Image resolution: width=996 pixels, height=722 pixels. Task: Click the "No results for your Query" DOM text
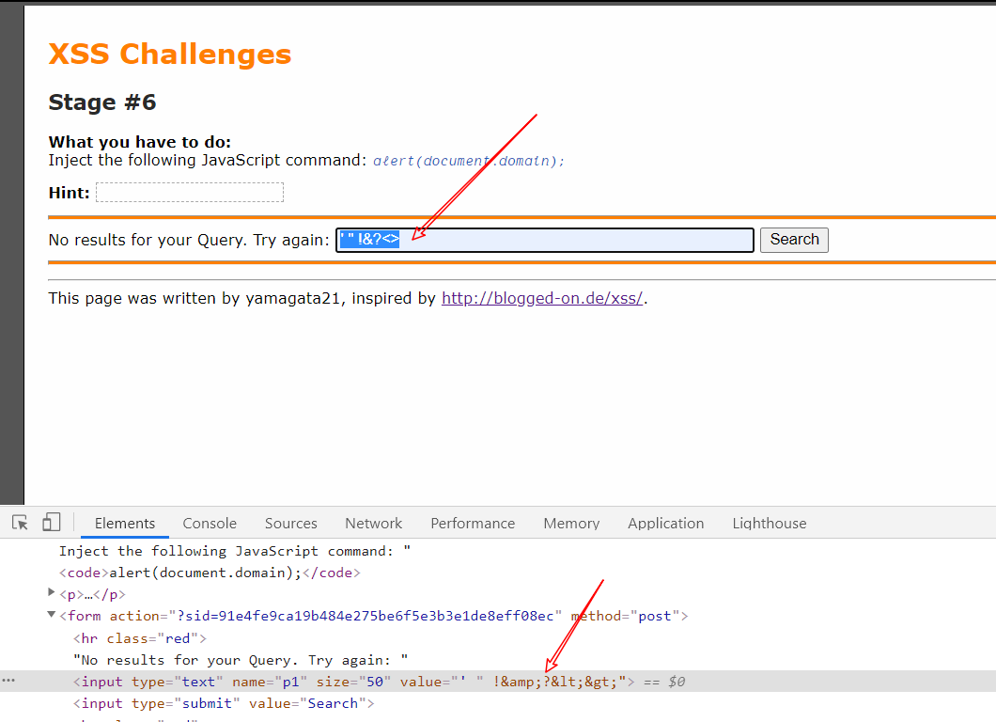pyautogui.click(x=241, y=660)
